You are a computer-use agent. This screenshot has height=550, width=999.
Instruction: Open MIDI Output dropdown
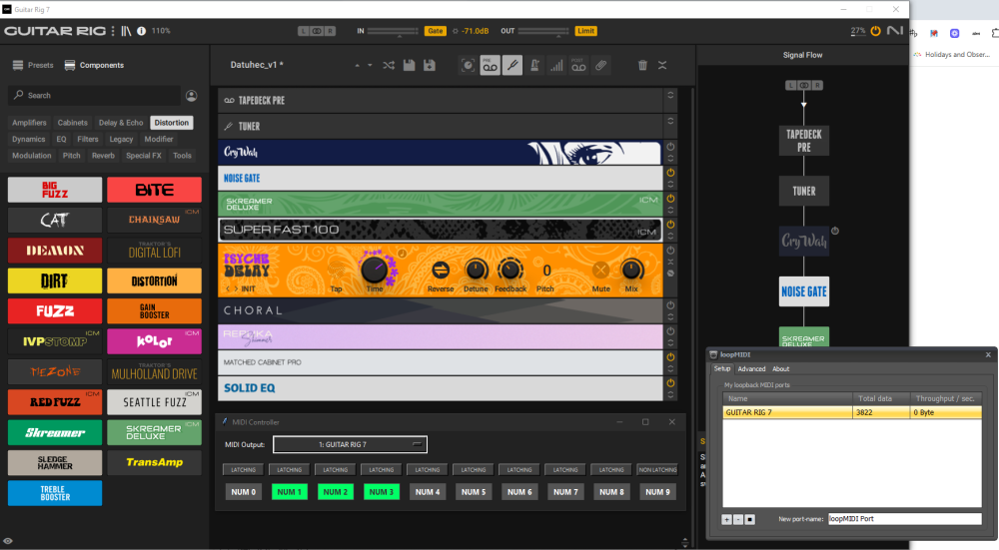pos(350,444)
